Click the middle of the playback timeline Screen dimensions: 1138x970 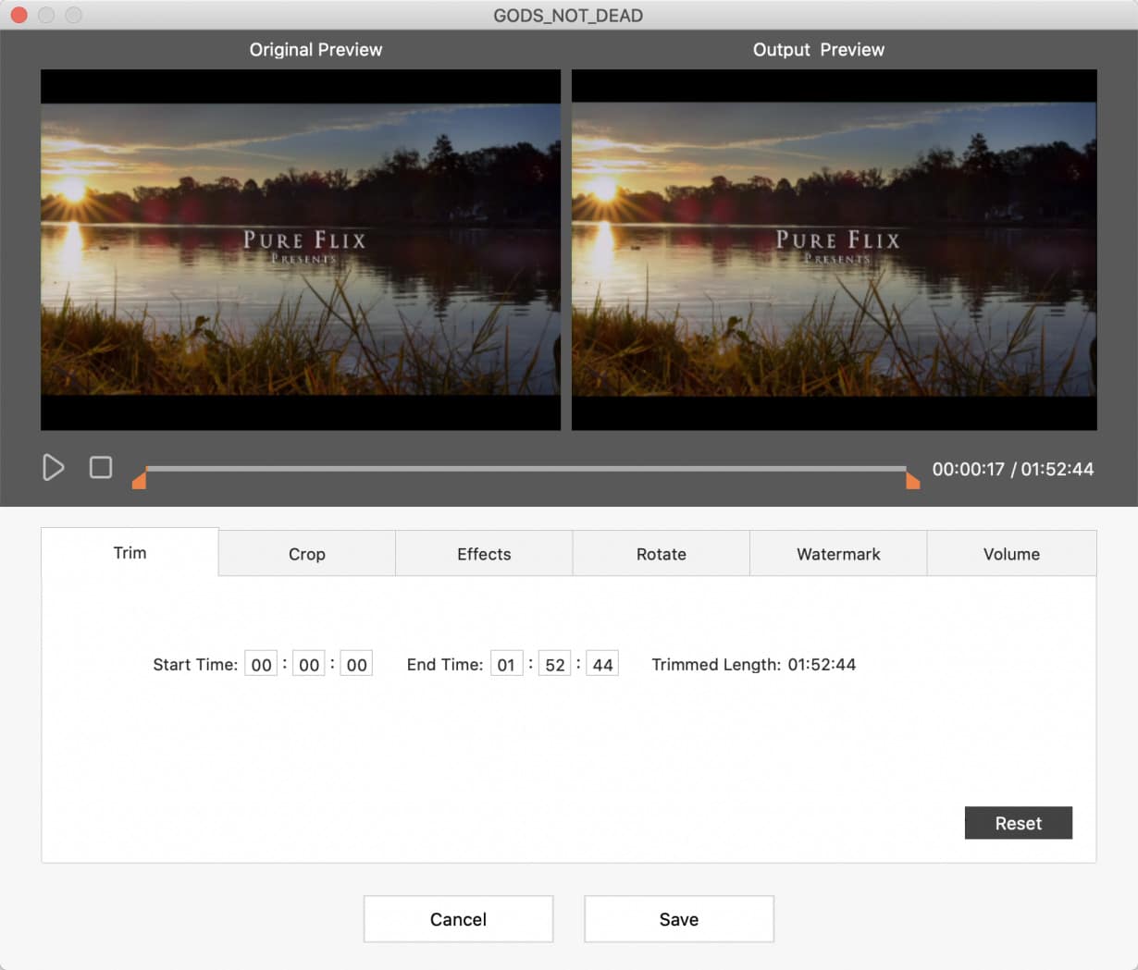pyautogui.click(x=526, y=469)
